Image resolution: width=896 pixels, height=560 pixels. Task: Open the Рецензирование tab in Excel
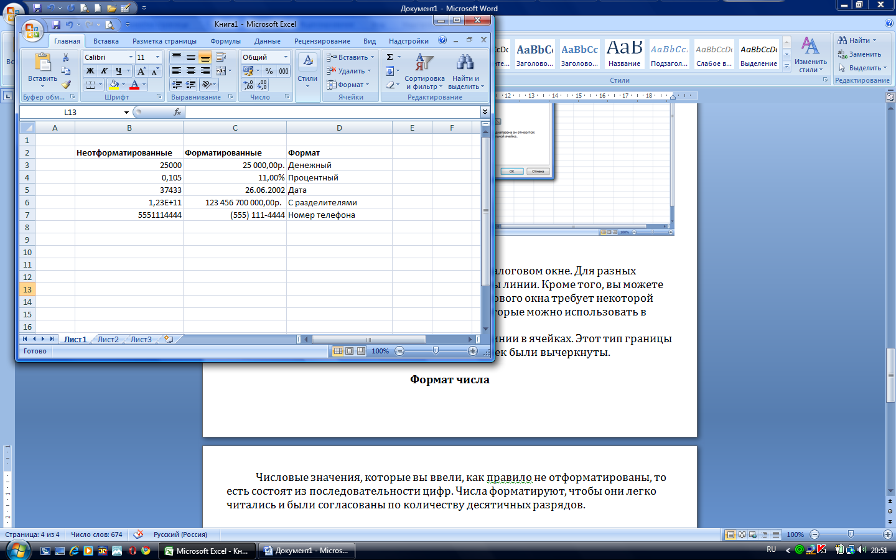point(322,41)
